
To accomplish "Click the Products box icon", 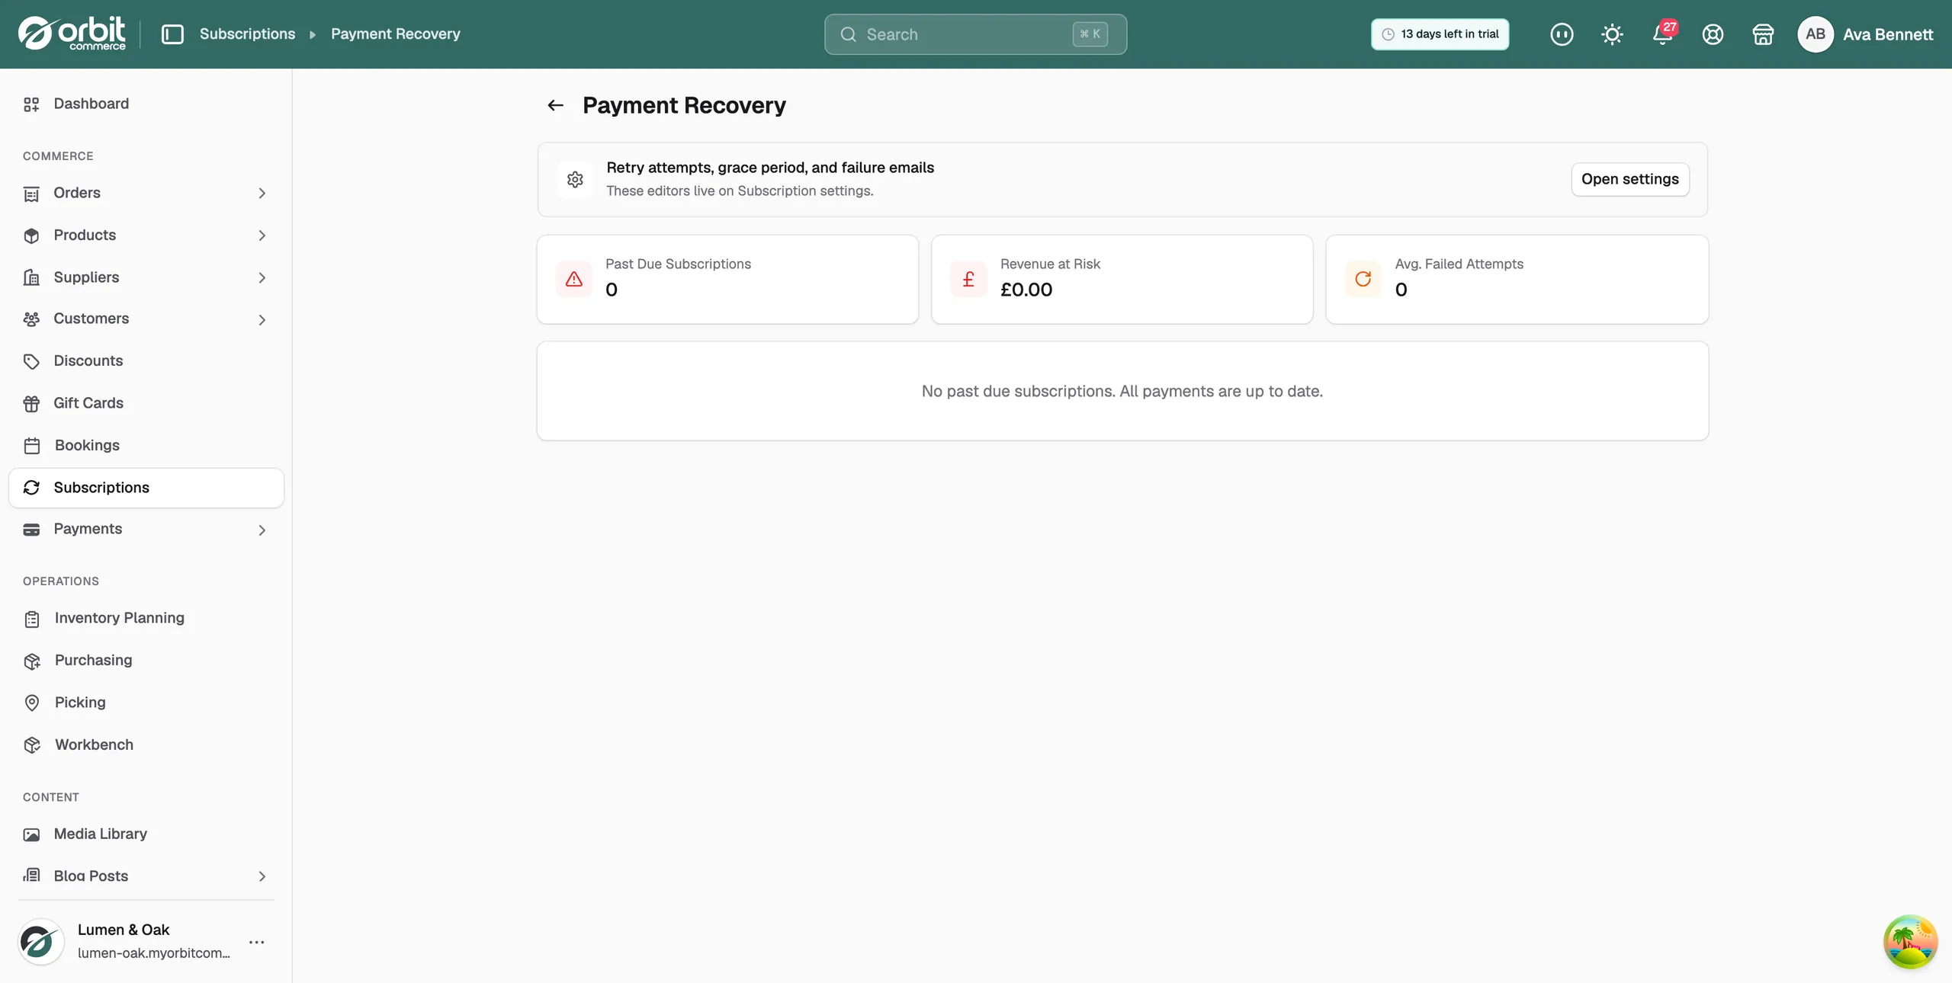I will click(x=31, y=235).
